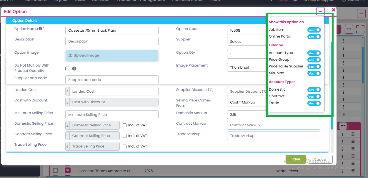The width and height of the screenshot is (368, 178).
Task: Click the Landed Cost input field
Action: point(114,91)
